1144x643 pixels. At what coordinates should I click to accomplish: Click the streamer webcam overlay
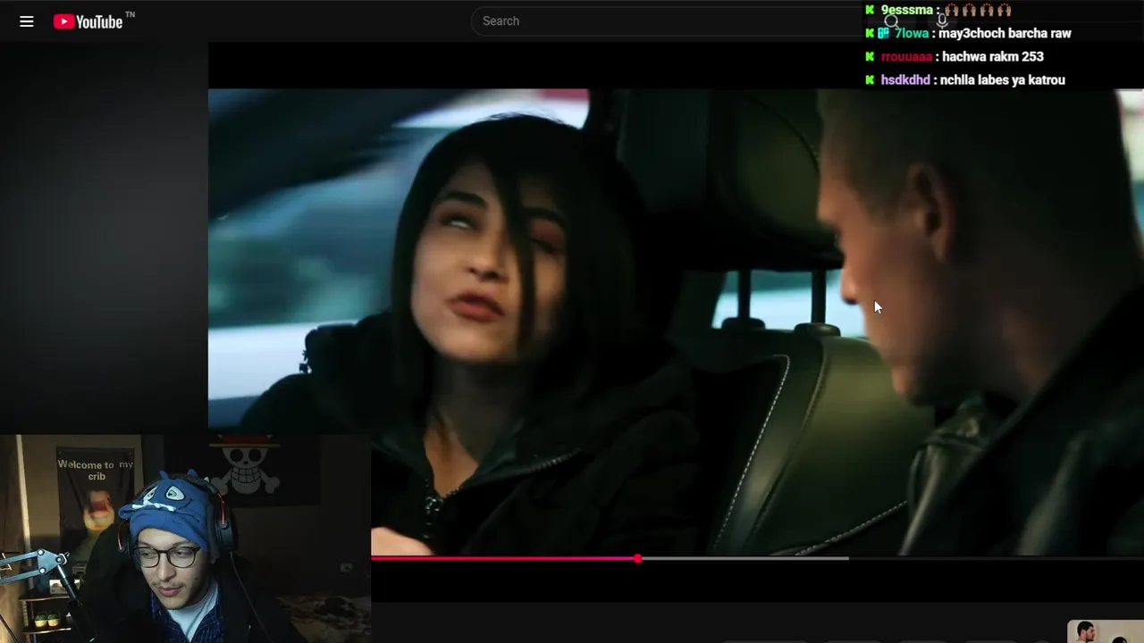(185, 539)
